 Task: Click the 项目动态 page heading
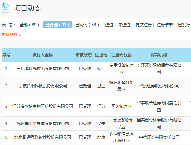coord(27,8)
